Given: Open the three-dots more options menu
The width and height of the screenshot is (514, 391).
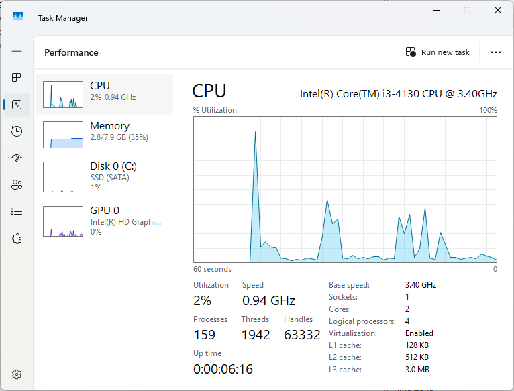Looking at the screenshot, I should pos(496,52).
